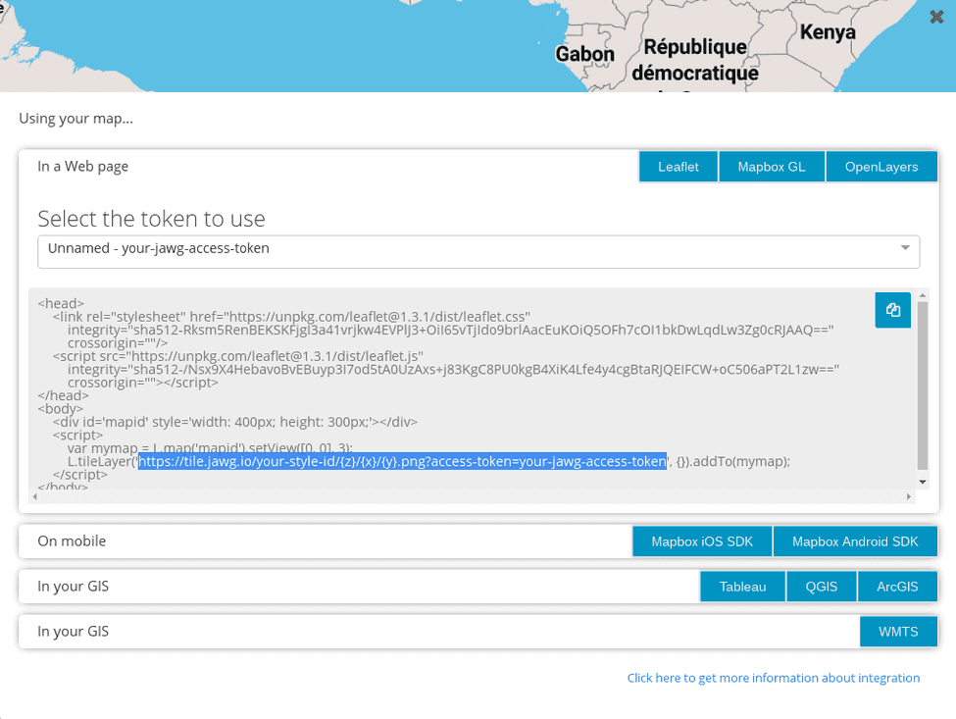956x719 pixels.
Task: Select the Leaflet integration option
Action: pos(678,166)
